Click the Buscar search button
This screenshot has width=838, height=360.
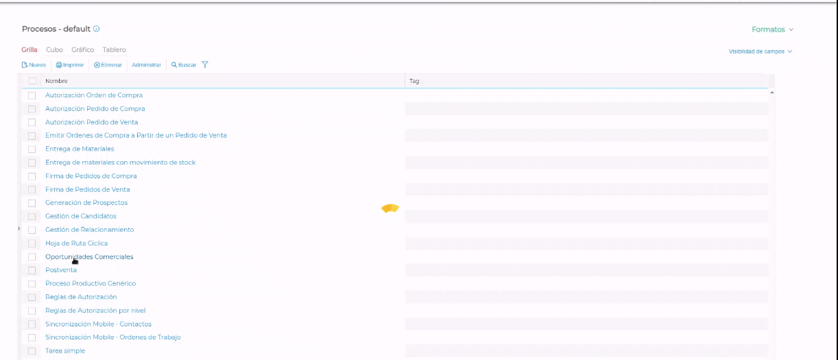(x=184, y=65)
